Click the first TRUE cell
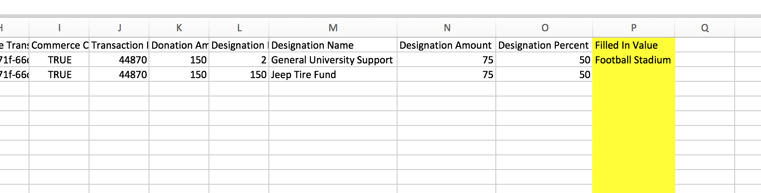Screen dimensions: 761x193 [59, 60]
